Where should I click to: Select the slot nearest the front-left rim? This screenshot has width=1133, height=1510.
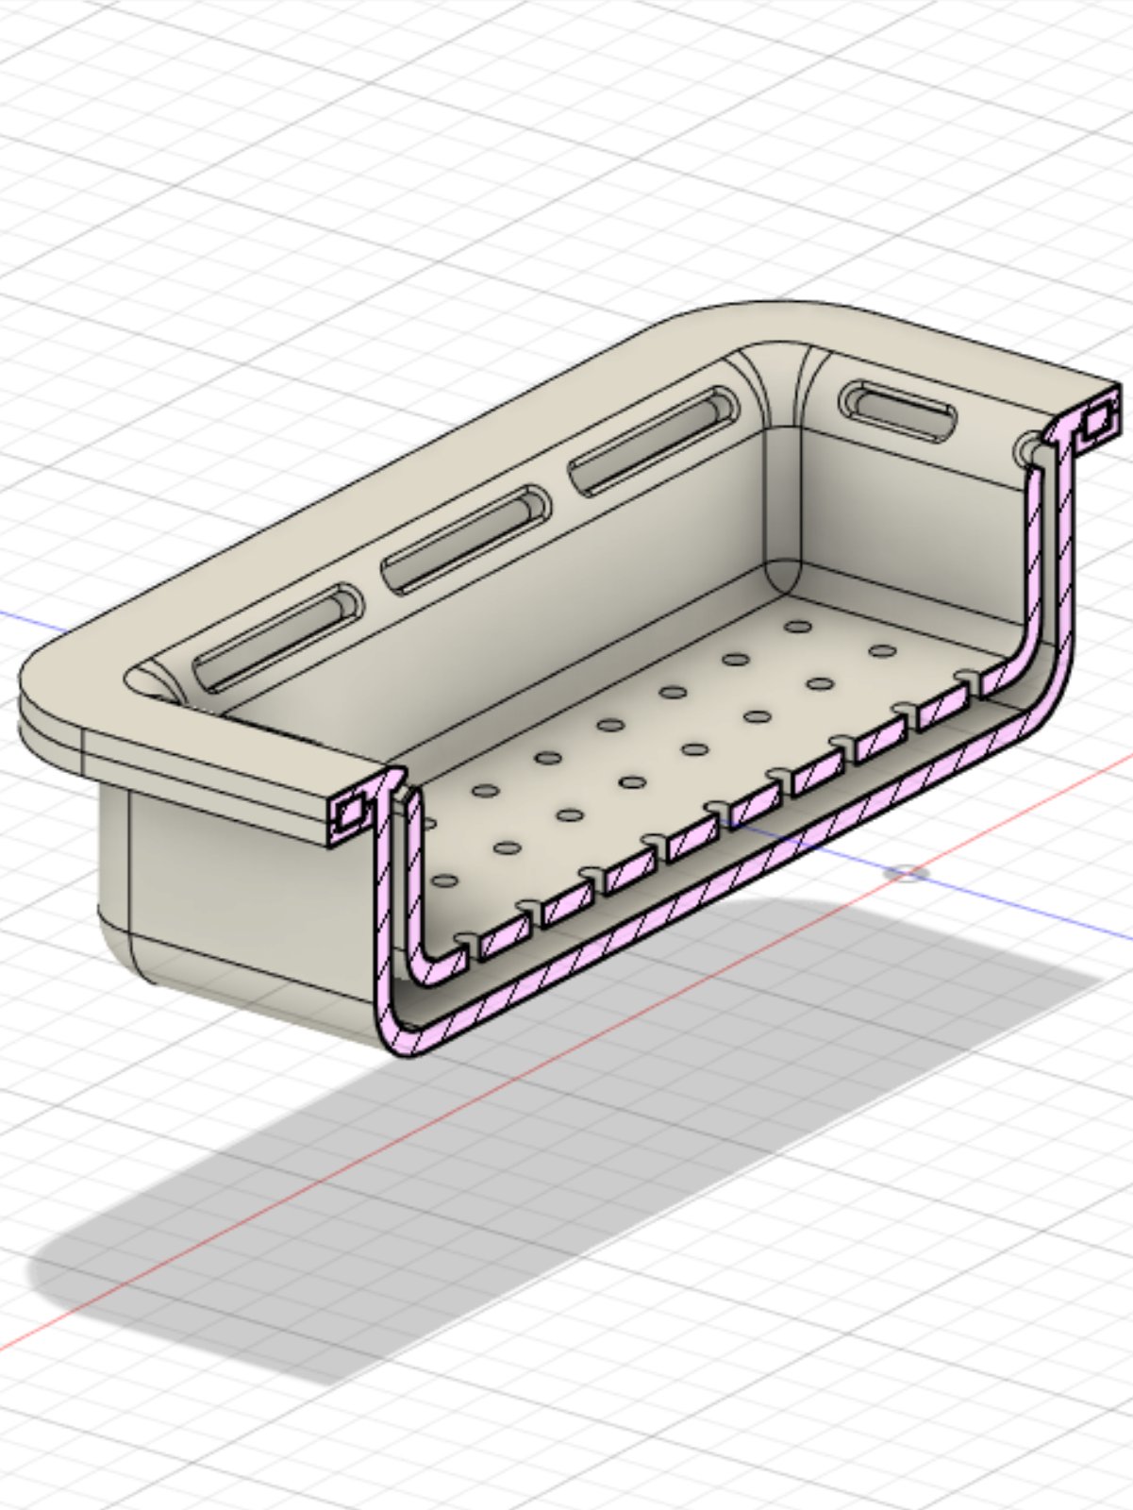tap(276, 637)
